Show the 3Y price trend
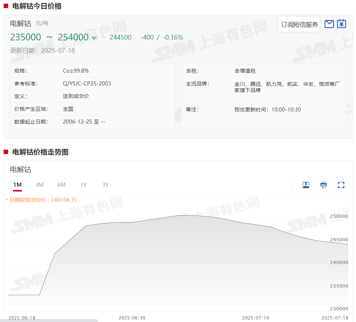This screenshot has height=322, width=356. (106, 185)
